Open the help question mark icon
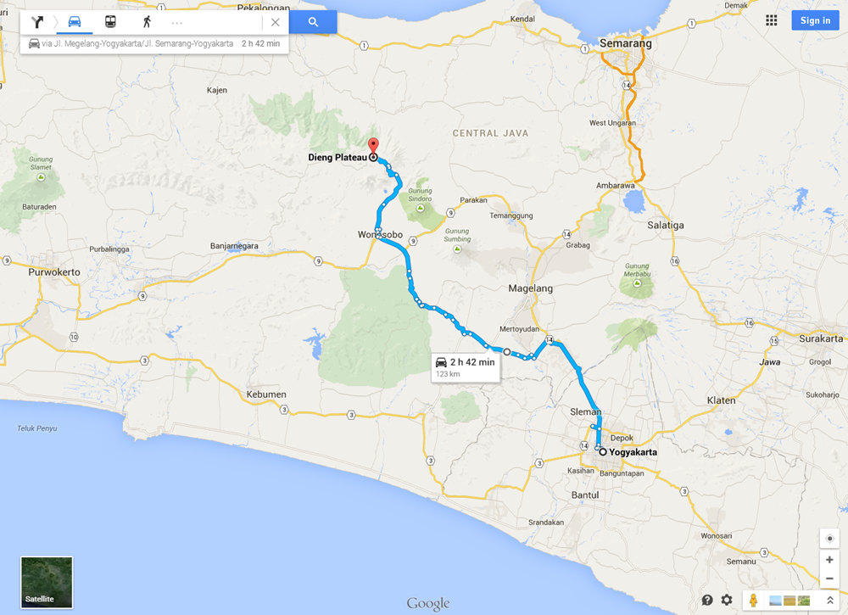Image resolution: width=848 pixels, height=615 pixels. pos(707,600)
